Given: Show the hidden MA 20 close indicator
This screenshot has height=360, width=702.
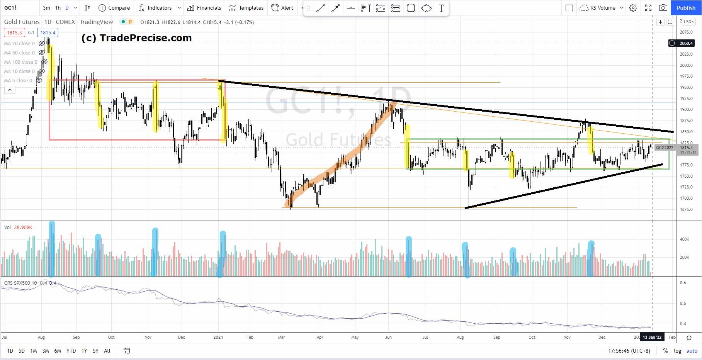Looking at the screenshot, I should [x=42, y=44].
